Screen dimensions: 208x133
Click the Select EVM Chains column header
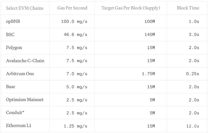[25, 8]
